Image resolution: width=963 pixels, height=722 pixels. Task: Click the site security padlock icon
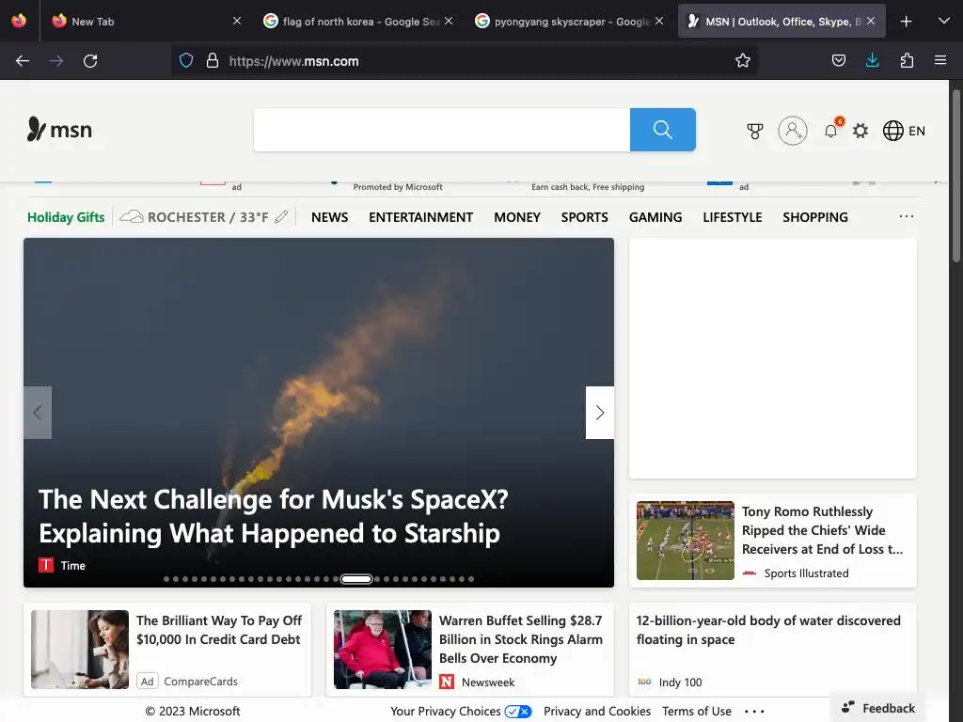tap(213, 61)
